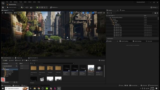Open the Blueprints toolbar dropdown
Image resolution: width=160 pixels, height=90 pixels.
pyautogui.click(x=27, y=7)
